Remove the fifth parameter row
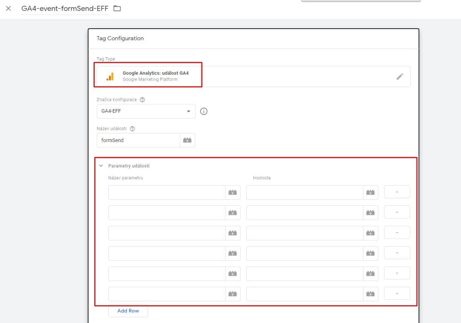Viewport: 461px width, 323px height. pyautogui.click(x=397, y=273)
